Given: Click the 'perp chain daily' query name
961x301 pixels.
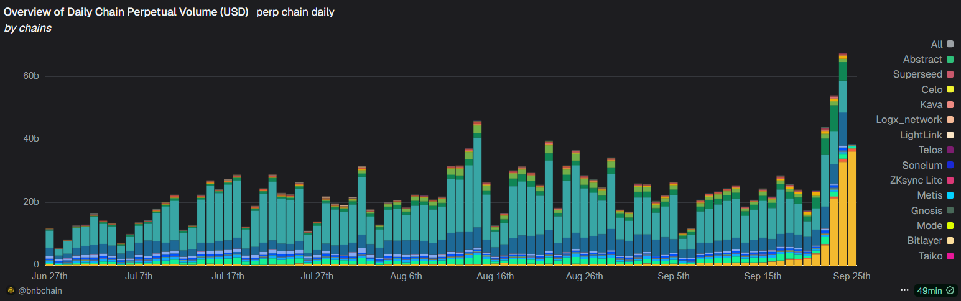Looking at the screenshot, I should pos(295,12).
